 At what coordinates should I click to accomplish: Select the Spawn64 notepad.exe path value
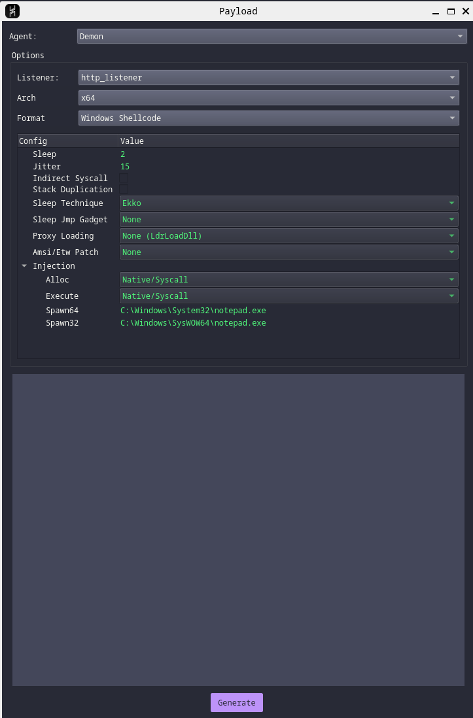click(x=193, y=311)
